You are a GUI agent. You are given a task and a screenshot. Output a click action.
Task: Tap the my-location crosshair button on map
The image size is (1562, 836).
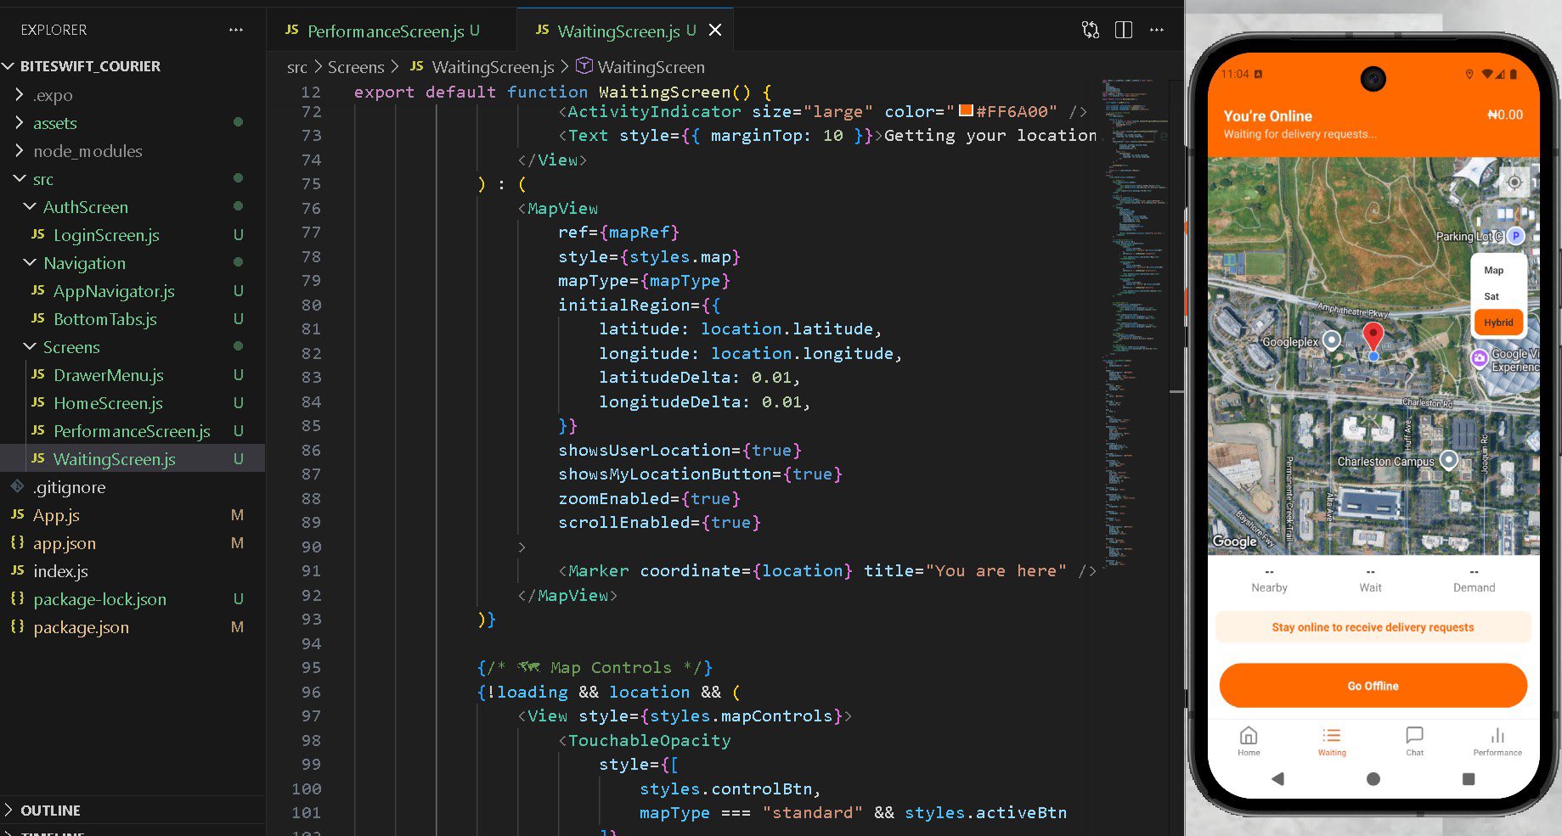pos(1514,182)
